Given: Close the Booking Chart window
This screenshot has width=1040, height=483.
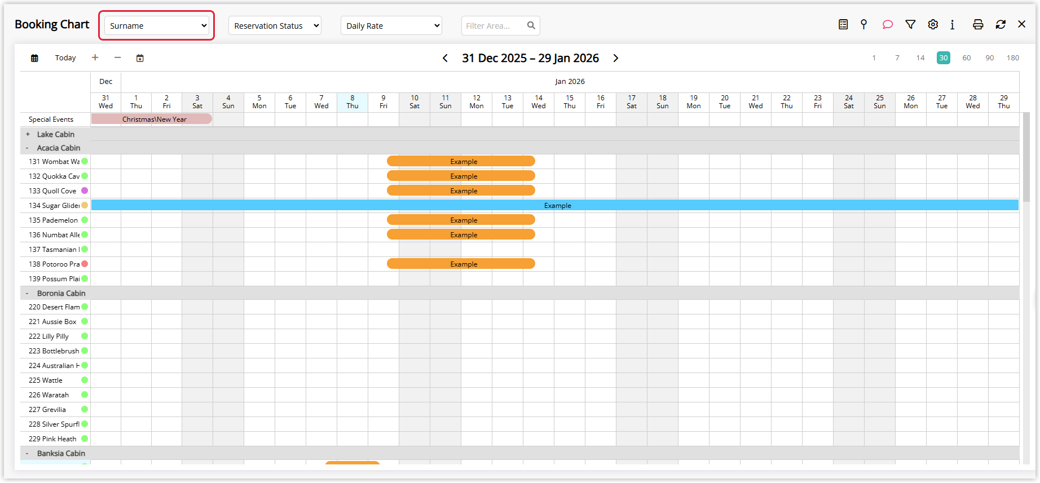Looking at the screenshot, I should point(1021,24).
